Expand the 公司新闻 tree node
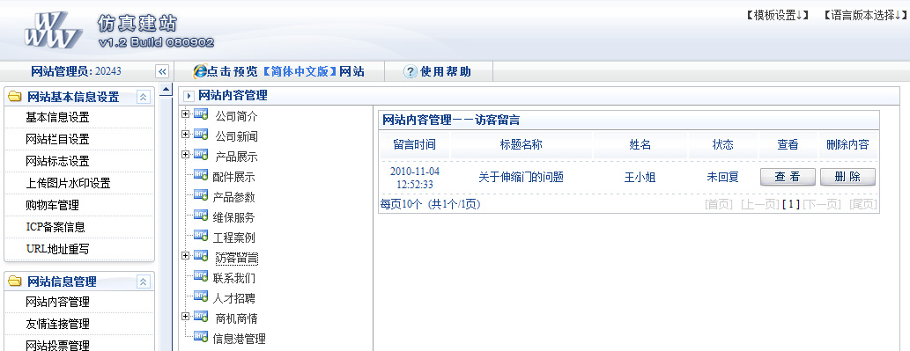Screen dimensions: 910x351 click(x=186, y=135)
